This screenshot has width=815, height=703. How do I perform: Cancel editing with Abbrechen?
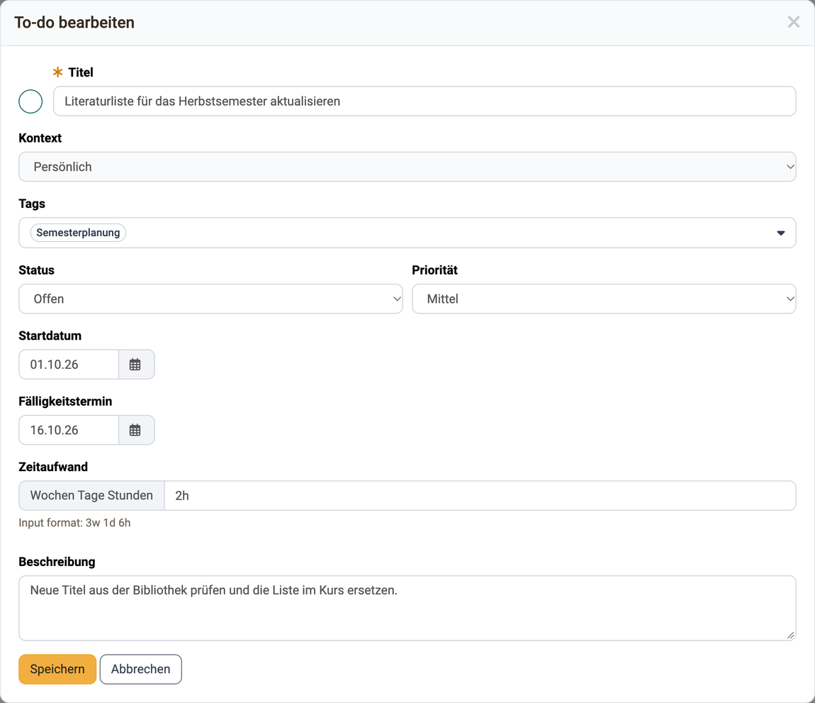coord(141,669)
